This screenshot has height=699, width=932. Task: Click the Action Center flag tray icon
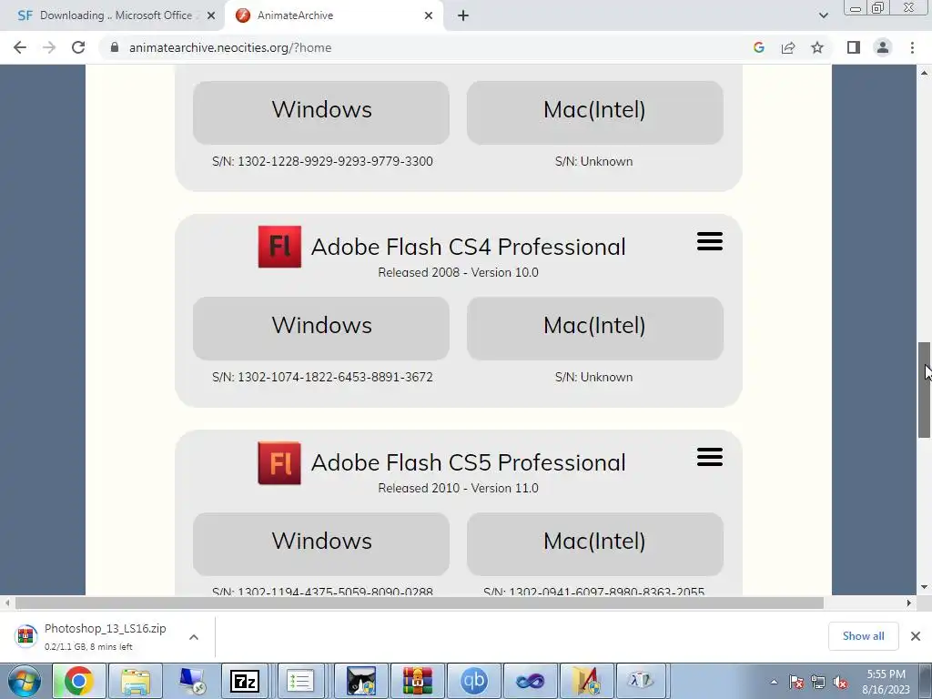pos(796,683)
